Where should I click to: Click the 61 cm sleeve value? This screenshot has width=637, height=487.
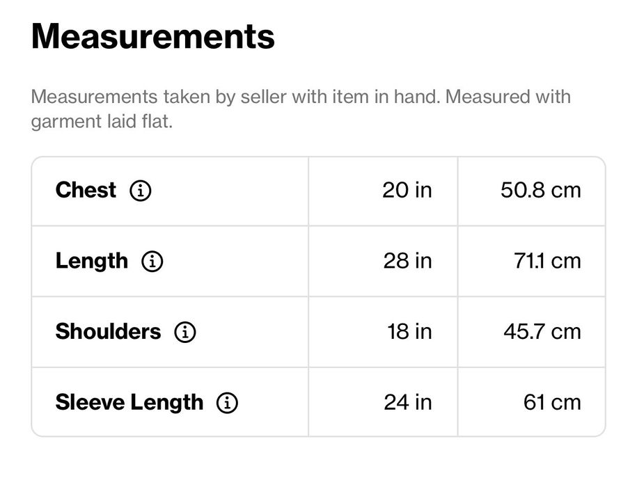[552, 403]
